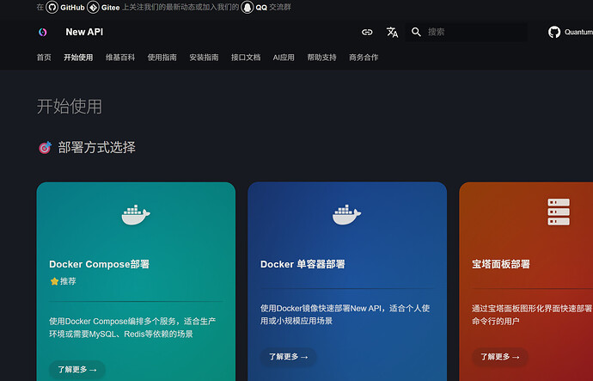
Task: Click the 单容器 card description about 小规模应用场景
Action: [x=345, y=315]
